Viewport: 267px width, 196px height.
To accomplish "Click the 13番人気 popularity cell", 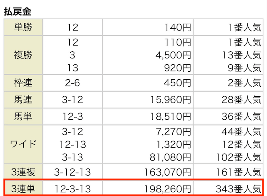I will (x=242, y=55).
